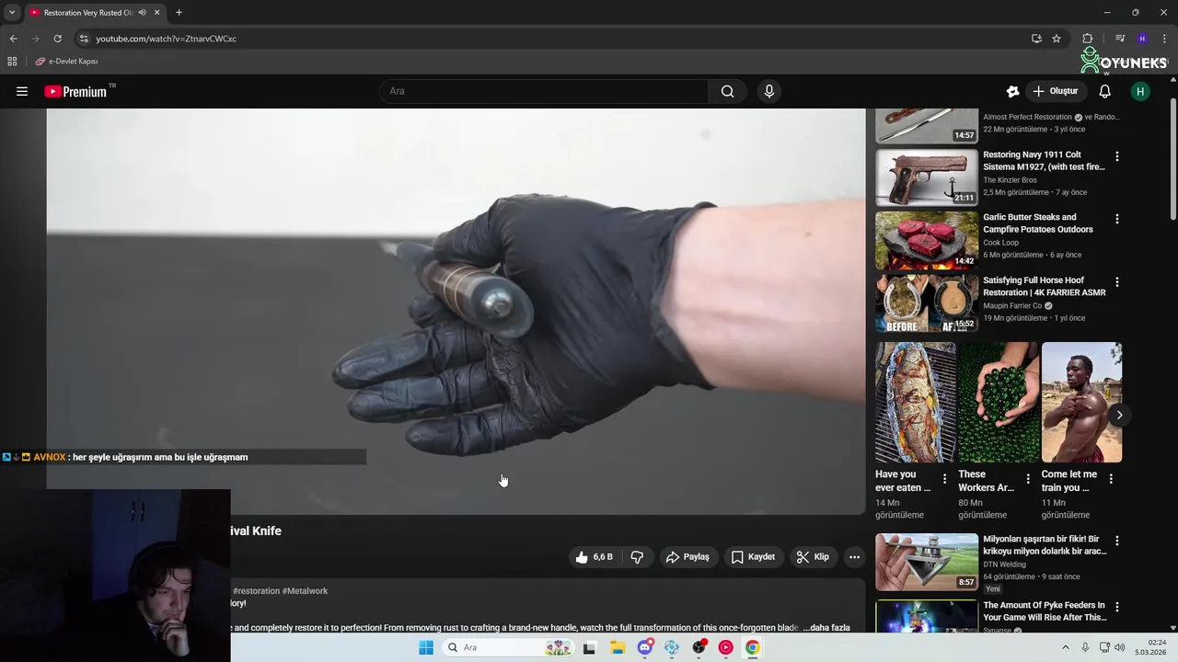The height and width of the screenshot is (662, 1178).
Task: Open notifications bell
Action: coord(1104,91)
